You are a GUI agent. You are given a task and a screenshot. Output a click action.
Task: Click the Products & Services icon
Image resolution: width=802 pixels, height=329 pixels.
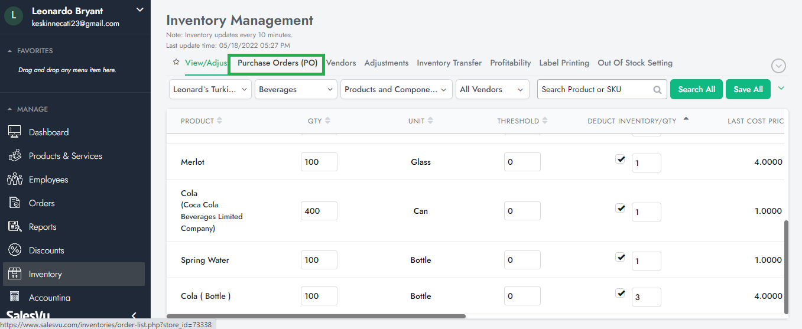pos(15,156)
